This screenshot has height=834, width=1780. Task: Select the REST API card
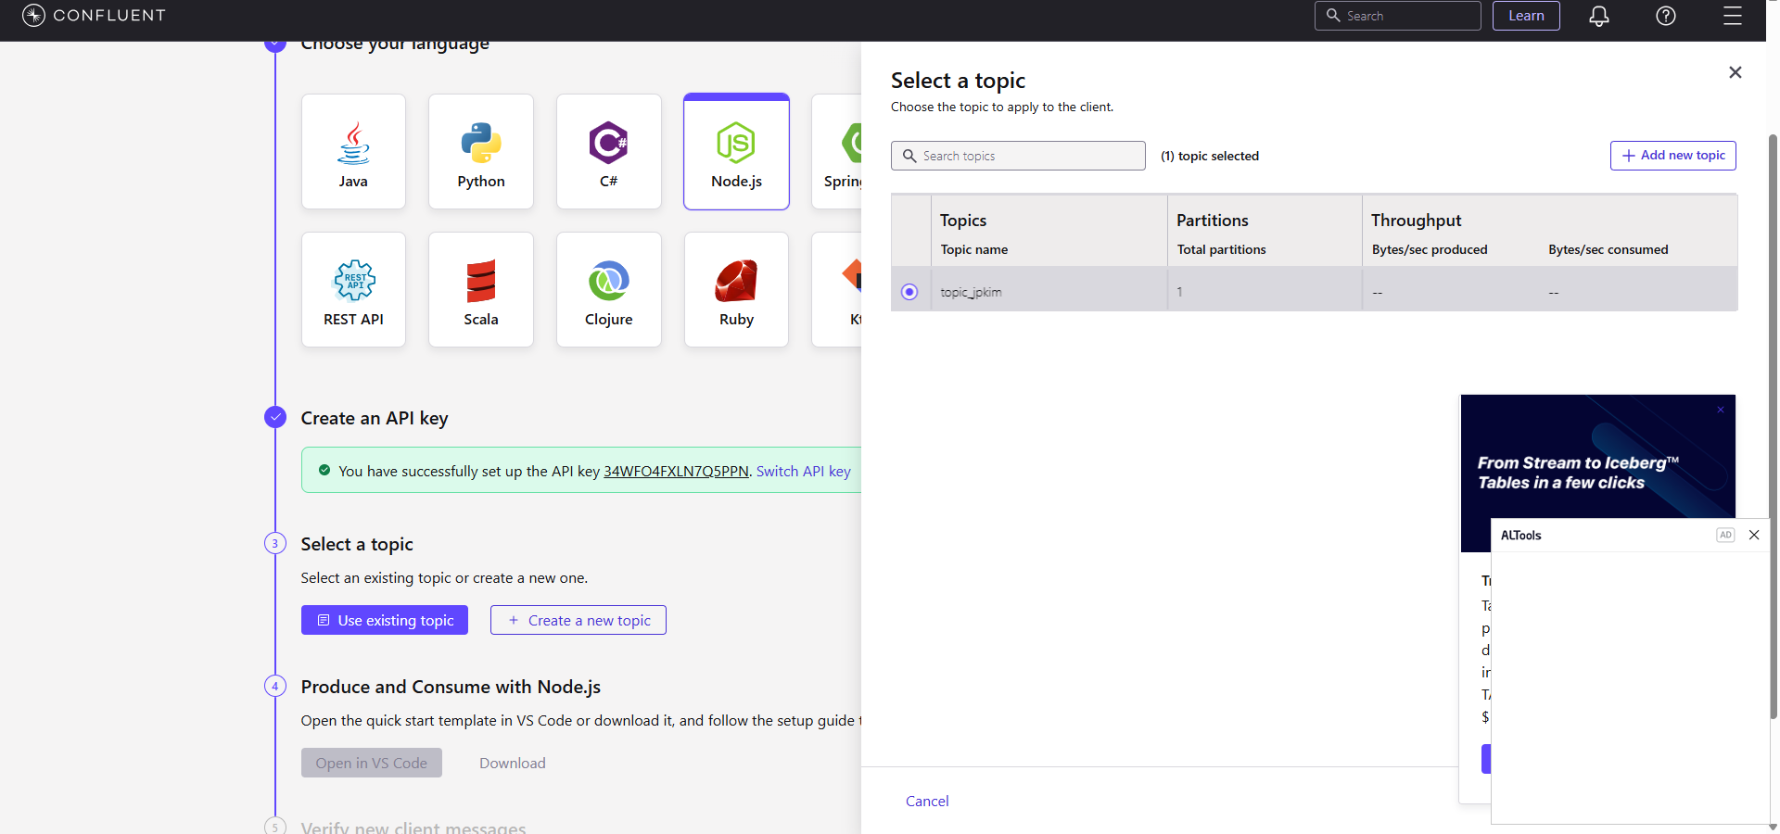click(353, 289)
